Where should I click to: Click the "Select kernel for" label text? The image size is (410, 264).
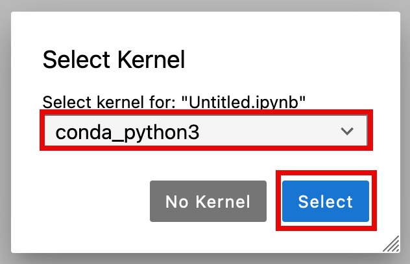109,102
